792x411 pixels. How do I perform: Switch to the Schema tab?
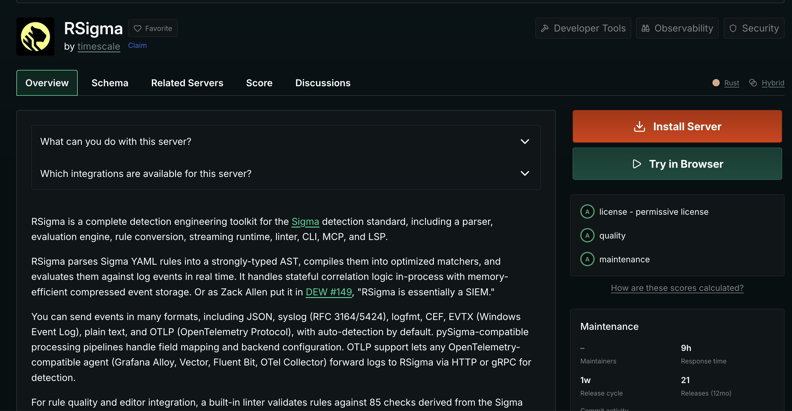click(110, 83)
